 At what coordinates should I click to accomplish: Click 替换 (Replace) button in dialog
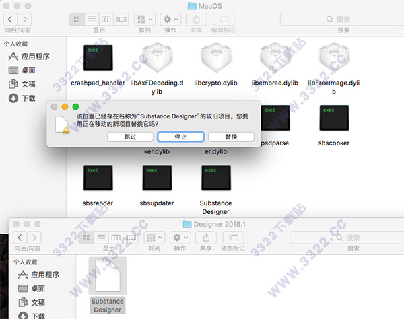click(232, 137)
